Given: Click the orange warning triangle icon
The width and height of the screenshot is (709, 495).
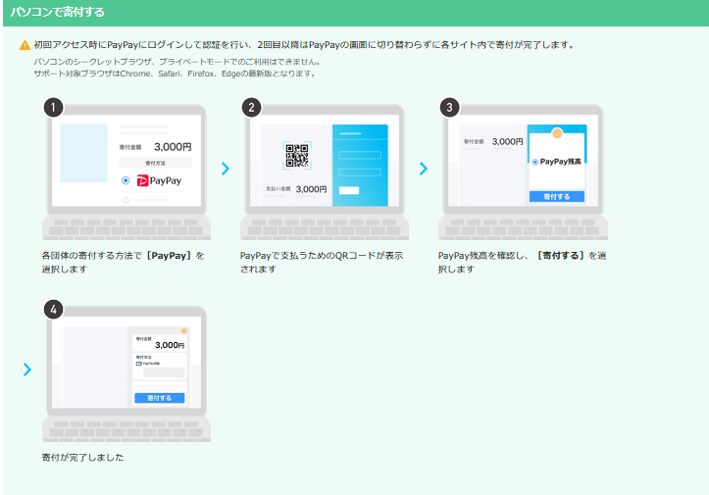Looking at the screenshot, I should pos(25,45).
